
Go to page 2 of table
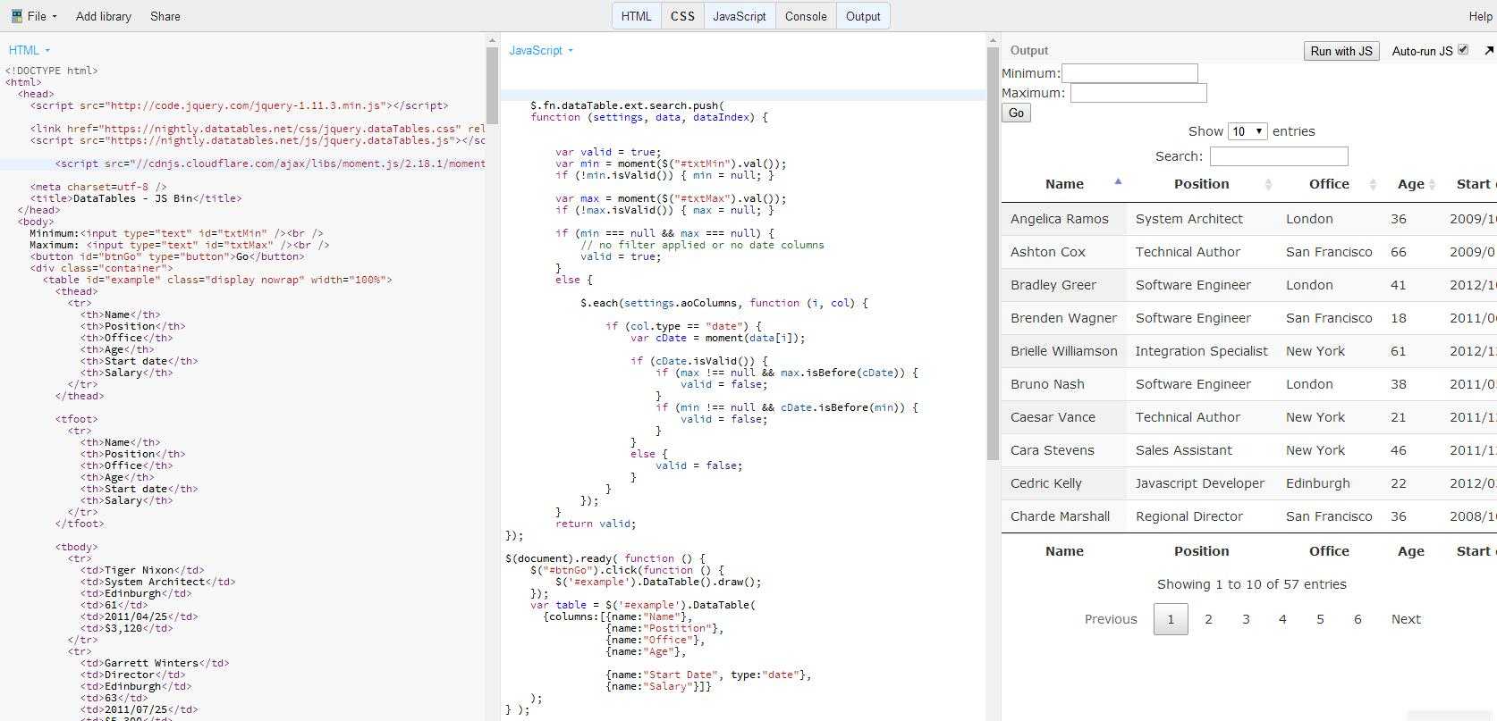pos(1208,619)
